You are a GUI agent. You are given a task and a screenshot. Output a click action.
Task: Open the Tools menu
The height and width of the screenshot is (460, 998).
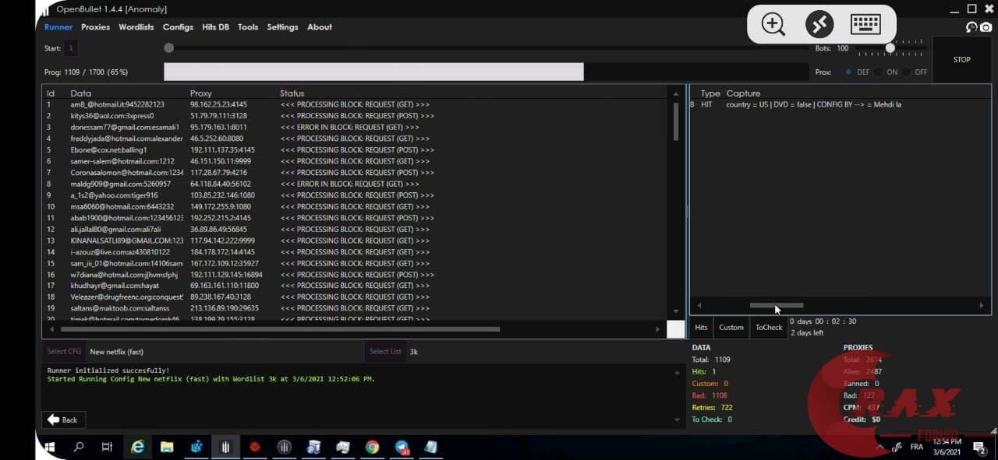pos(248,26)
